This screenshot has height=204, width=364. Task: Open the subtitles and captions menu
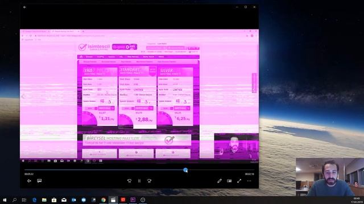click(x=39, y=181)
